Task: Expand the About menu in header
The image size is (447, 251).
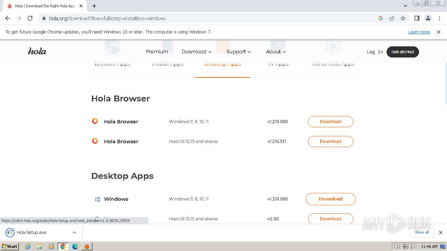Action: [276, 52]
